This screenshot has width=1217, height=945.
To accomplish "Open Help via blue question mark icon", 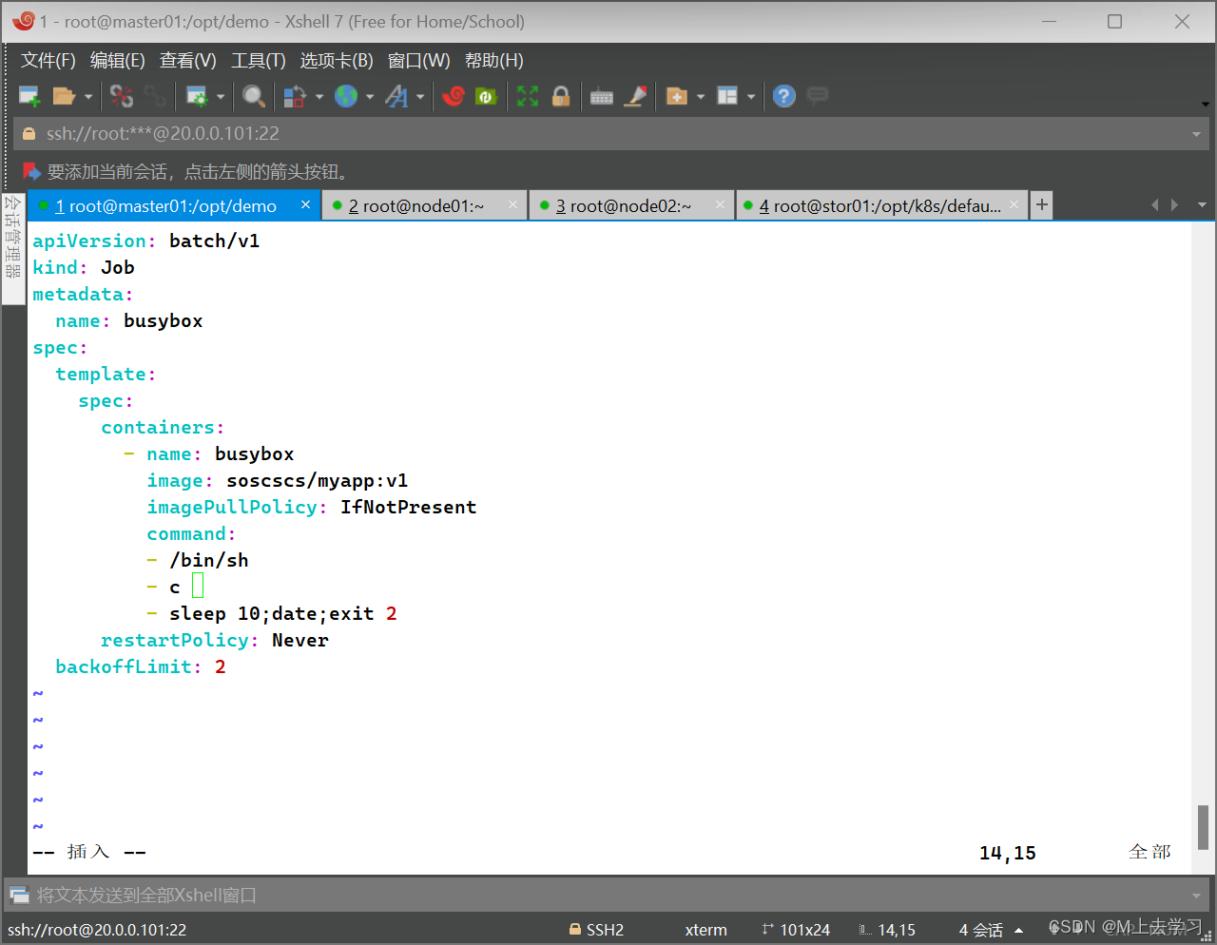I will pyautogui.click(x=784, y=96).
